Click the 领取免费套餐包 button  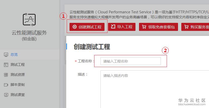click(x=158, y=27)
